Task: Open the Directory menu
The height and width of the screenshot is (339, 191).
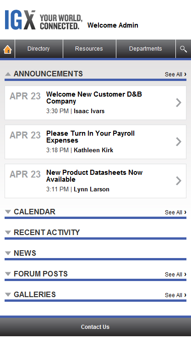Action: [x=39, y=49]
